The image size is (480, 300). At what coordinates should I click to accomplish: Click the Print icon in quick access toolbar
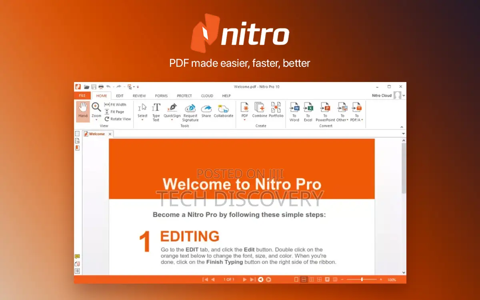(x=101, y=87)
